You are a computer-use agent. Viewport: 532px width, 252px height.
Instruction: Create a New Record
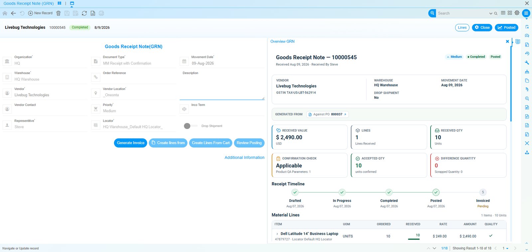pyautogui.click(x=40, y=13)
